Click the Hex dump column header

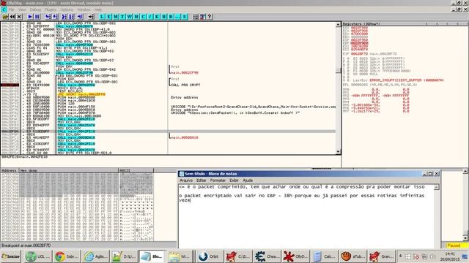(x=69, y=170)
